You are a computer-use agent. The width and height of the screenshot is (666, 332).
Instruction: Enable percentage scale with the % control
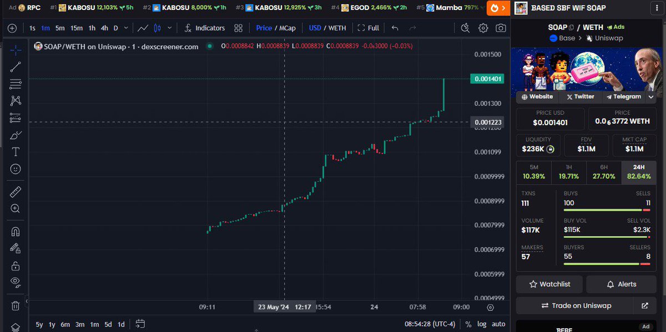click(x=468, y=324)
